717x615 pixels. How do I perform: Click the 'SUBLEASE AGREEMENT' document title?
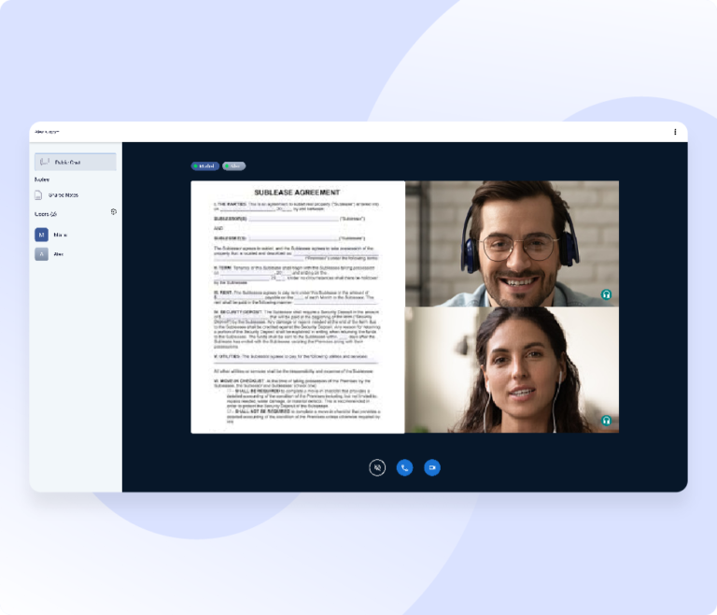297,193
